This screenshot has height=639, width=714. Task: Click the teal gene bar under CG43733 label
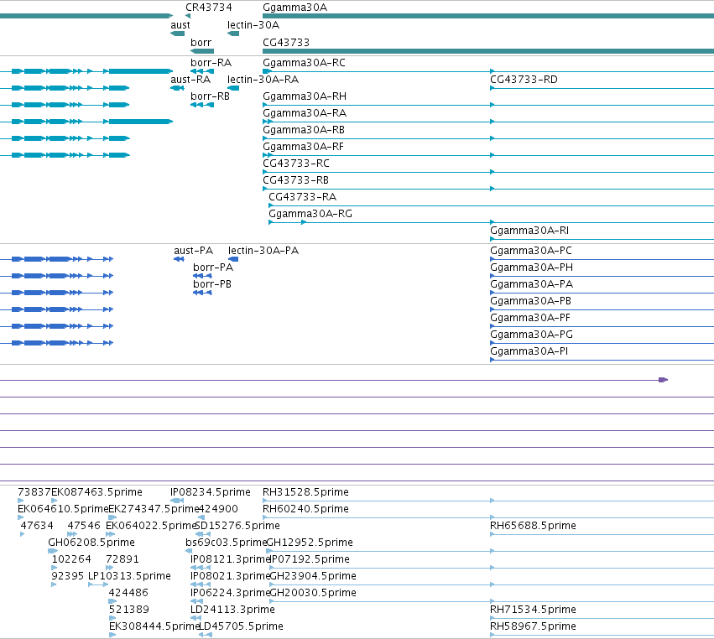pyautogui.click(x=488, y=51)
